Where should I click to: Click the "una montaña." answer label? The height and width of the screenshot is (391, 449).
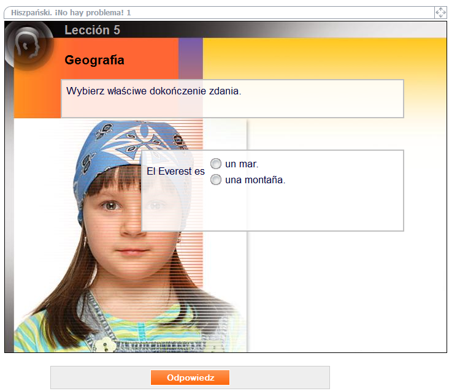click(x=255, y=180)
